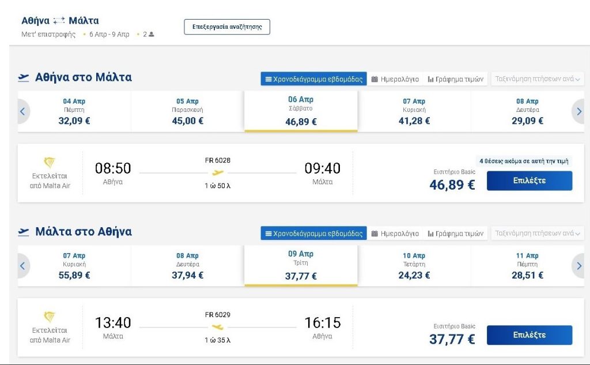Select the 37,77 € return flight with Επιλέξτε

[529, 335]
